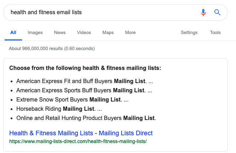The image size is (236, 153).
Task: Select the All results tab
Action: coord(13,33)
